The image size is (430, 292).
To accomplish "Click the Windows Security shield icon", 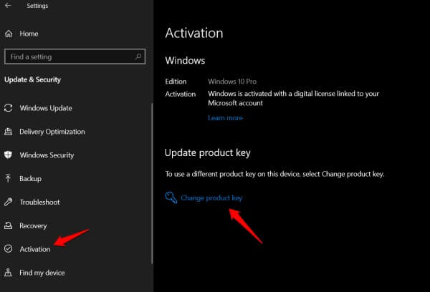I will tap(8, 155).
